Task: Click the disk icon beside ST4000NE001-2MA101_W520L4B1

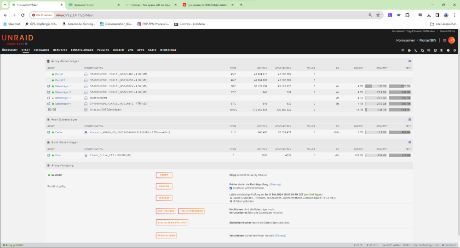Action: pos(86,74)
